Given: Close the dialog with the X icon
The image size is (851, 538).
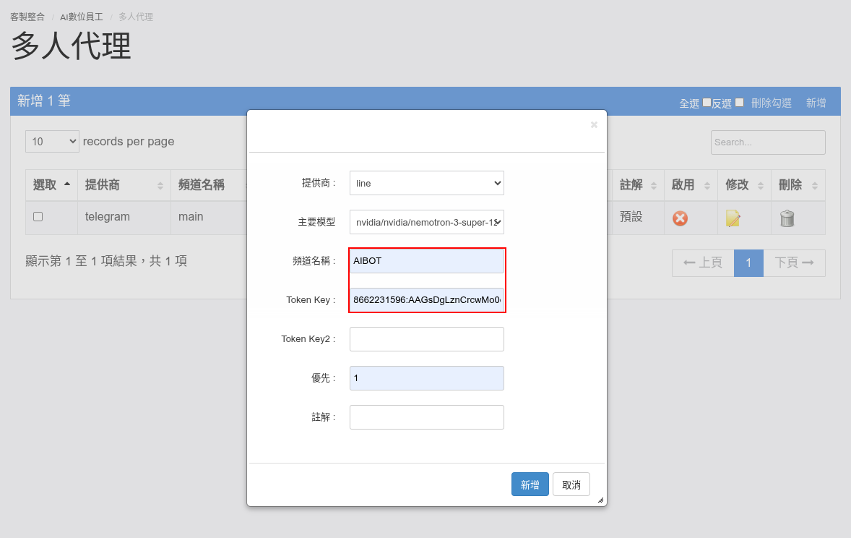Looking at the screenshot, I should pos(594,125).
